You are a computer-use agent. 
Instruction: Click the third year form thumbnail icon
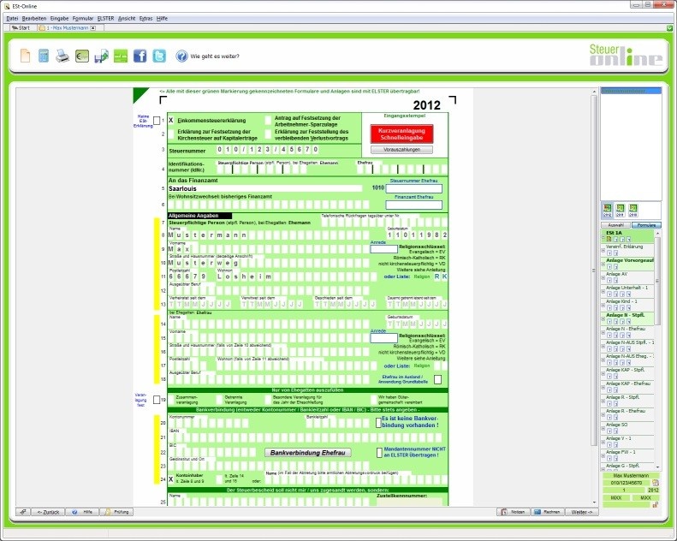point(633,211)
